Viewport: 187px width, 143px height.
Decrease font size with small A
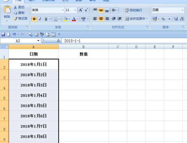point(86,10)
